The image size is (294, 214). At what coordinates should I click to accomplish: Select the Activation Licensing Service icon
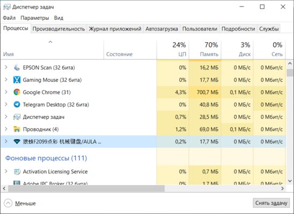pyautogui.click(x=17, y=172)
